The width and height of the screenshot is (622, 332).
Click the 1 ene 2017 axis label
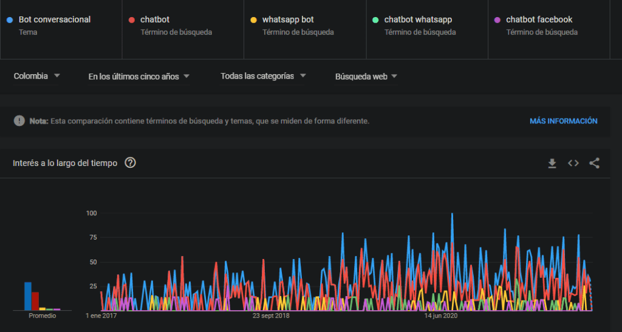tap(101, 316)
